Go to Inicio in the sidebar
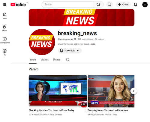The width and height of the screenshot is (150, 122). tap(4, 16)
